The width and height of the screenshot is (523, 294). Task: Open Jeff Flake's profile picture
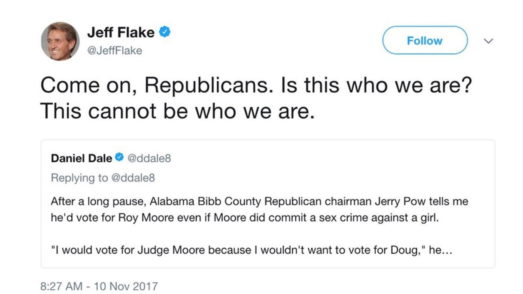pos(60,41)
